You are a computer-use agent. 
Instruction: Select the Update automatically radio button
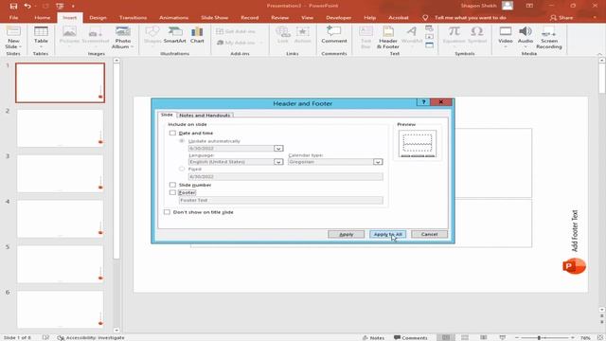point(182,141)
